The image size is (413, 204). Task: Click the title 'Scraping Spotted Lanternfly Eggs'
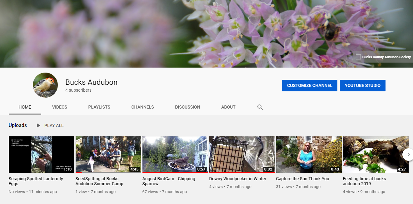tap(36, 181)
